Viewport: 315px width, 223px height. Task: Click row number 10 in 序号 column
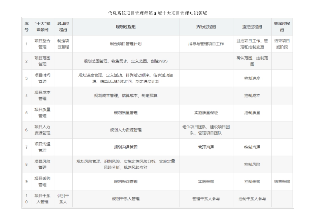27,199
